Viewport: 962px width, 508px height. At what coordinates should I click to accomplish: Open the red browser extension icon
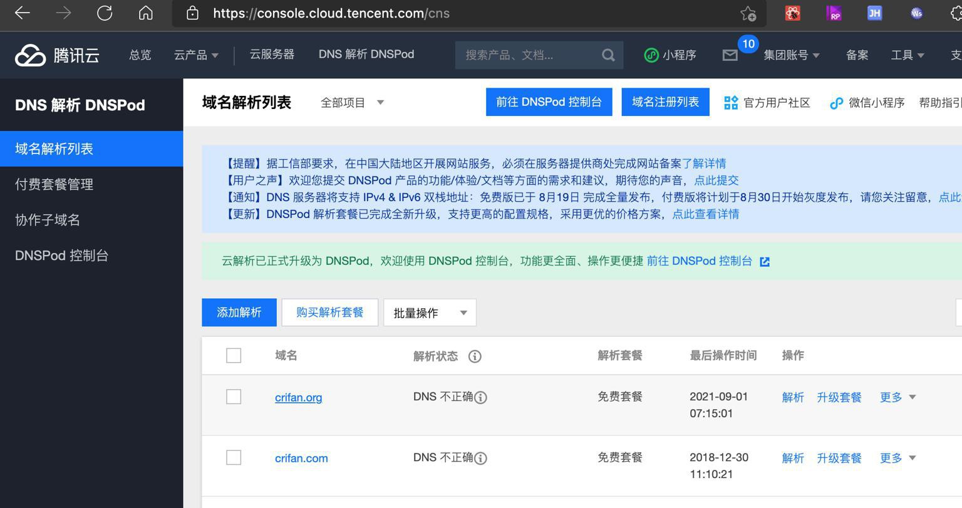pos(793,13)
